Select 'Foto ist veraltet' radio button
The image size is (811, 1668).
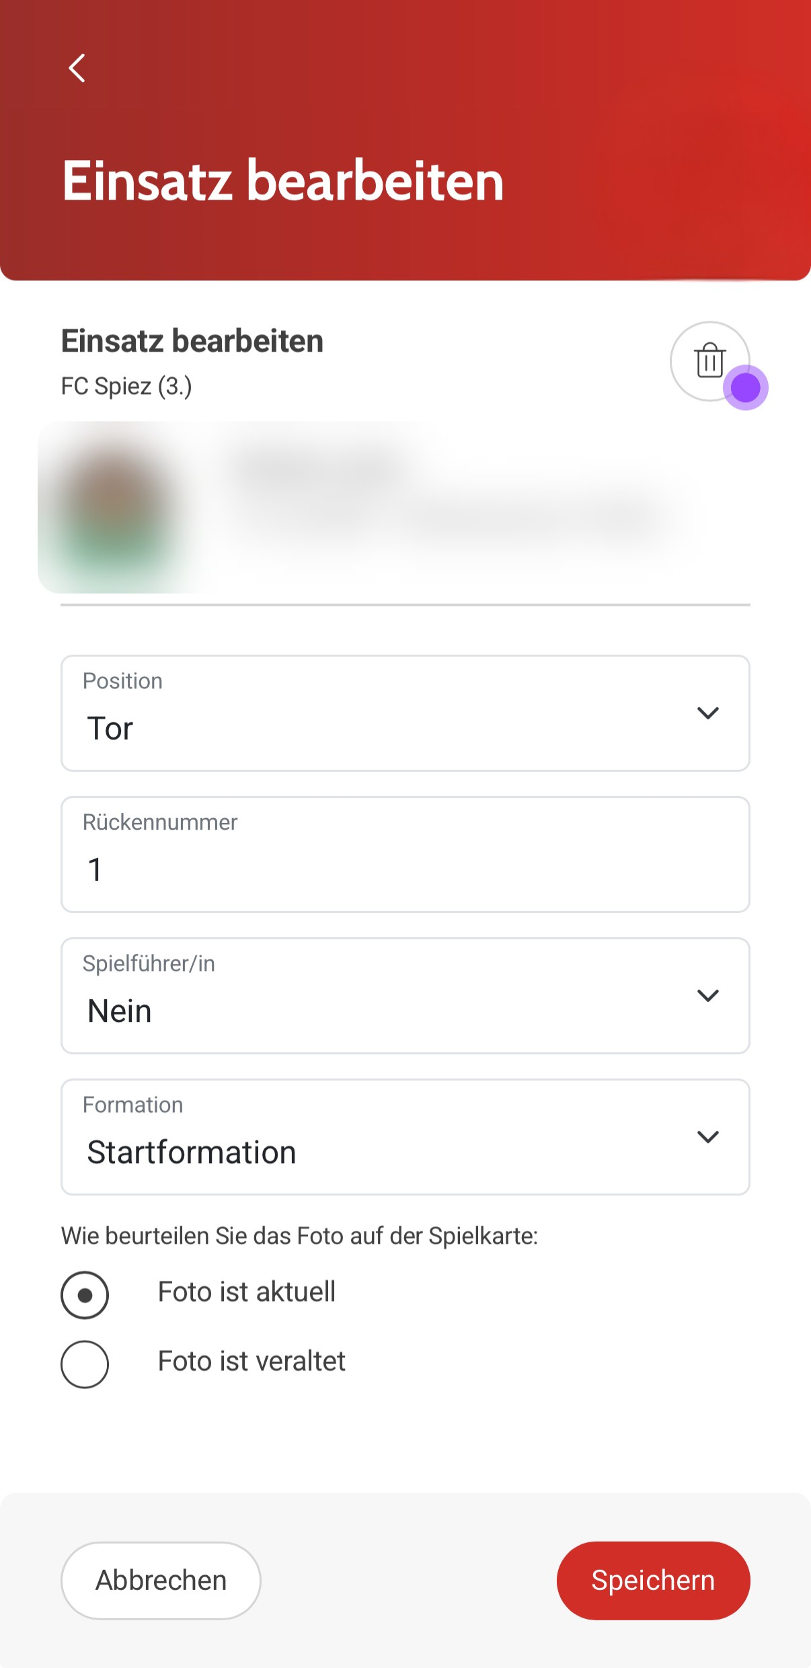click(85, 1363)
